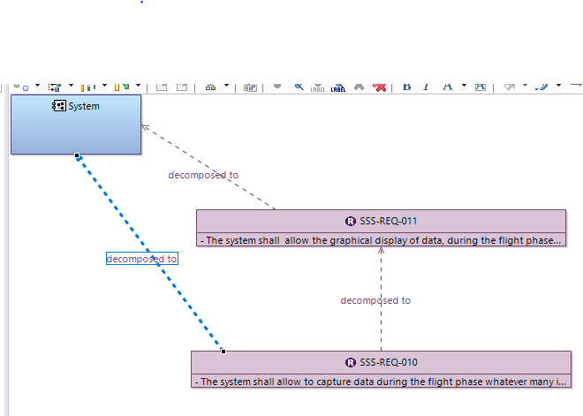Click the font color A icon
The height and width of the screenshot is (416, 583).
448,87
